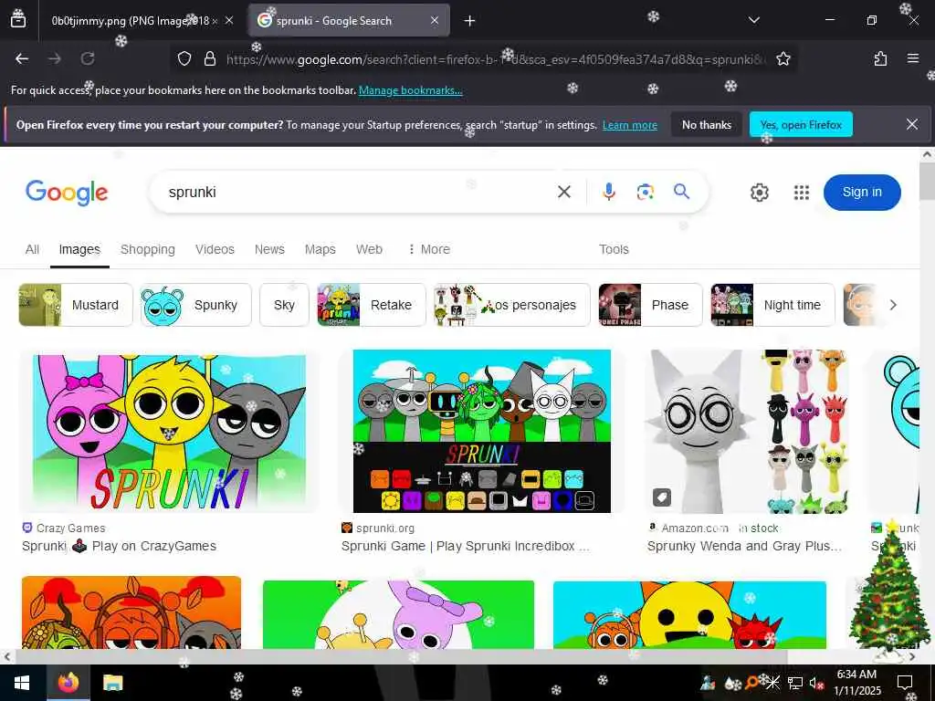Open the Sprunki Game Play Sprunki Incredibox link
Image resolution: width=935 pixels, height=701 pixels.
465,546
